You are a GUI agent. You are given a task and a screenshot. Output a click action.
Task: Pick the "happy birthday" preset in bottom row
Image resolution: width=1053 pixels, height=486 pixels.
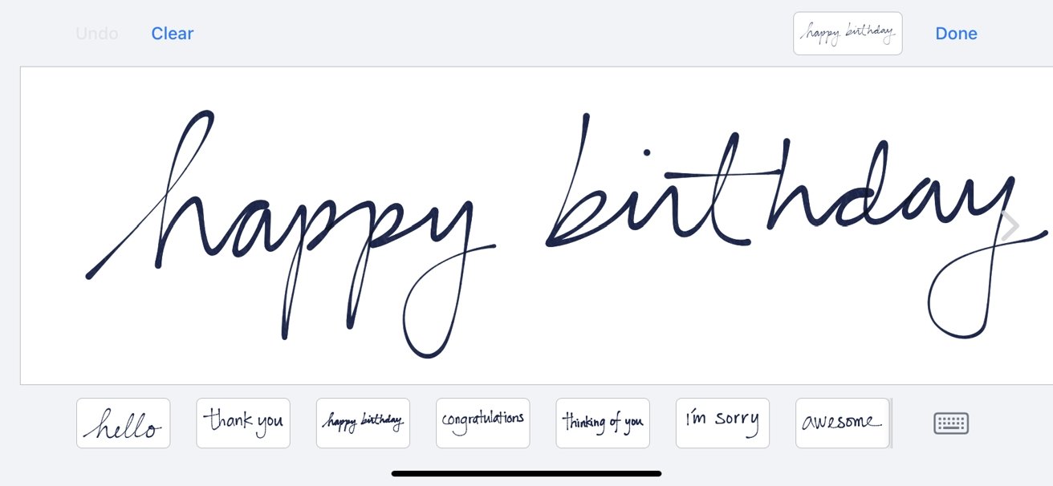click(x=363, y=423)
